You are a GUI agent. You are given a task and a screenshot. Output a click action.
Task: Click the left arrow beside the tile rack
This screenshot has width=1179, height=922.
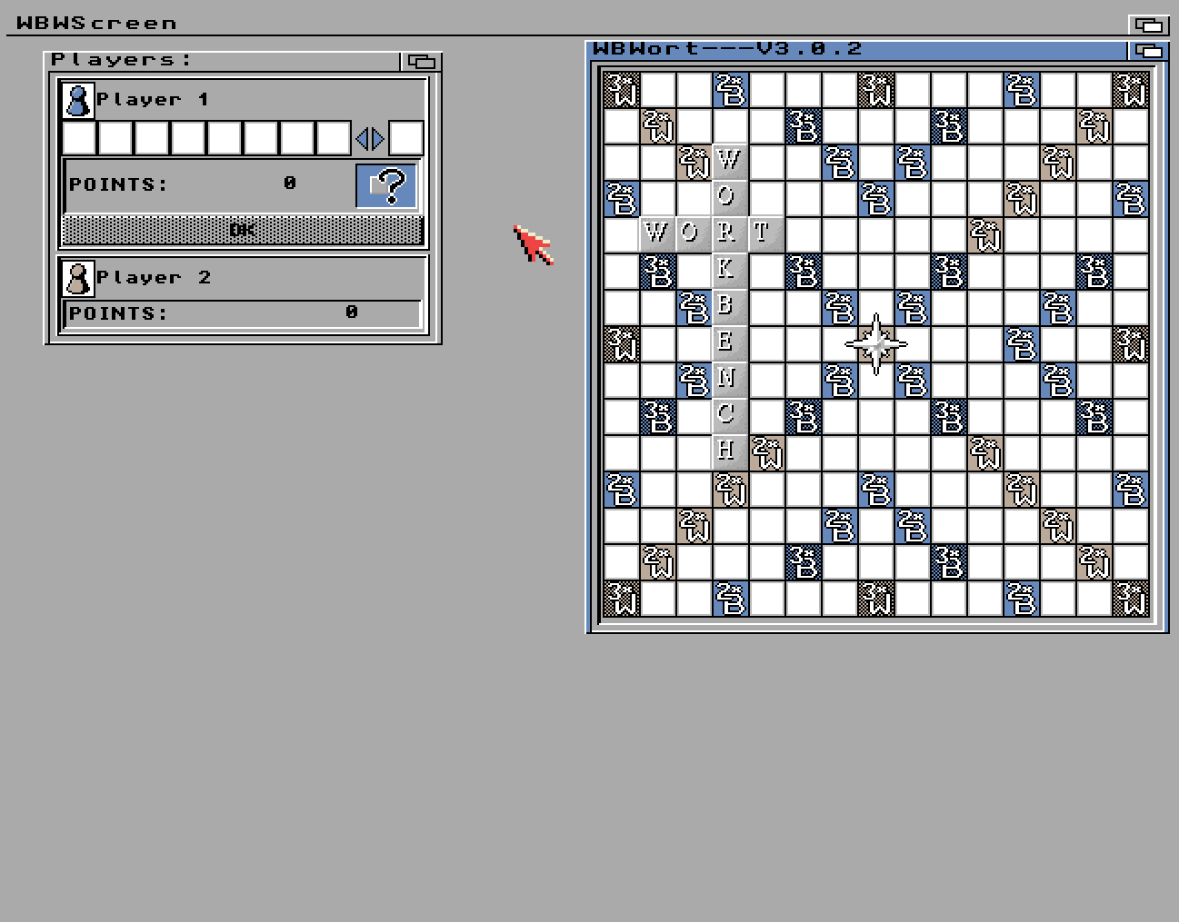tap(362, 139)
